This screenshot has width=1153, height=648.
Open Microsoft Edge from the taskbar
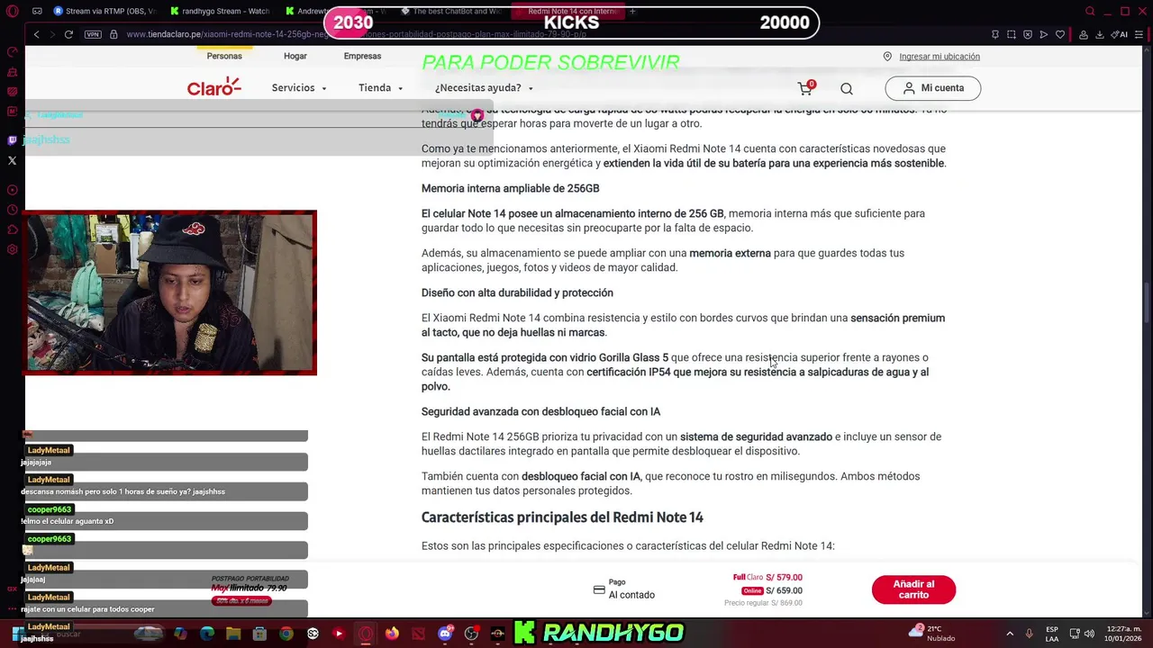coord(207,634)
